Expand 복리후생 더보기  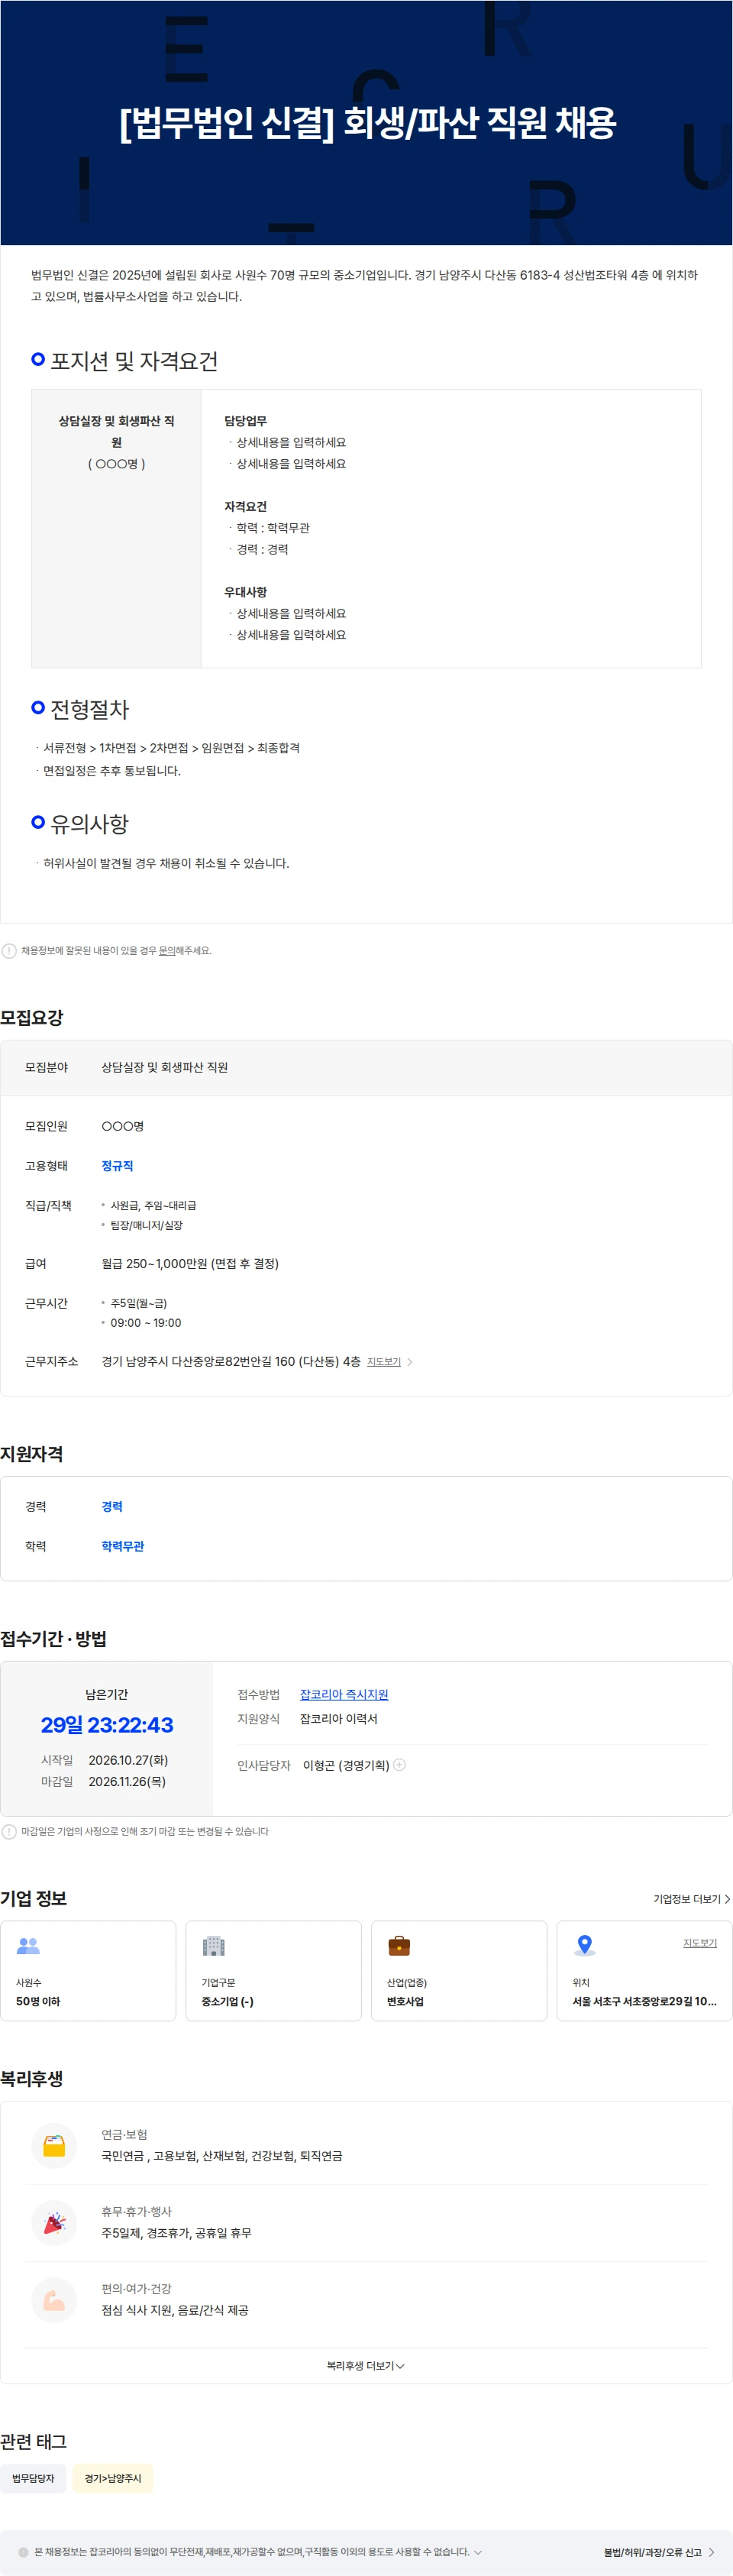point(366,2366)
